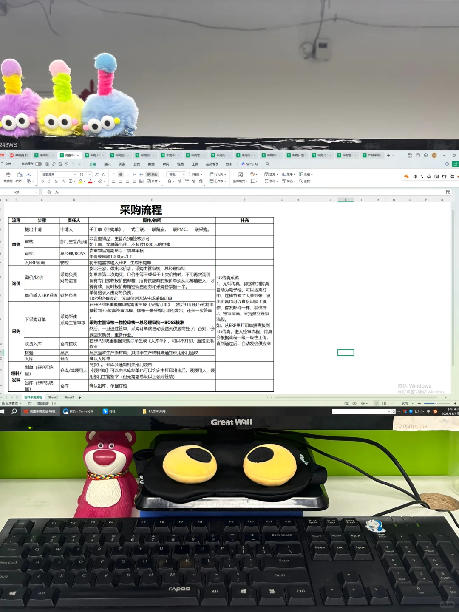Click the soft keyboard icon on the IME bar
The height and width of the screenshot is (612, 459).
436,176
